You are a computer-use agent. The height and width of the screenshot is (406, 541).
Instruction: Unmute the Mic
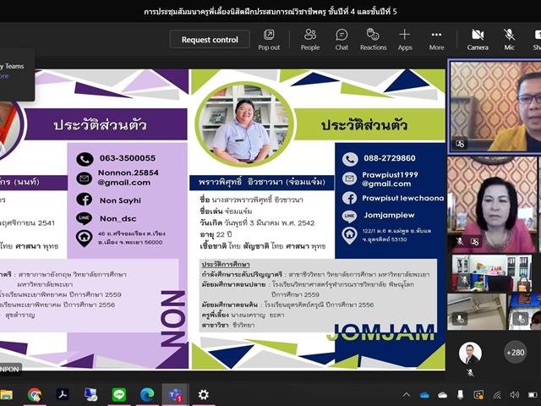(509, 40)
